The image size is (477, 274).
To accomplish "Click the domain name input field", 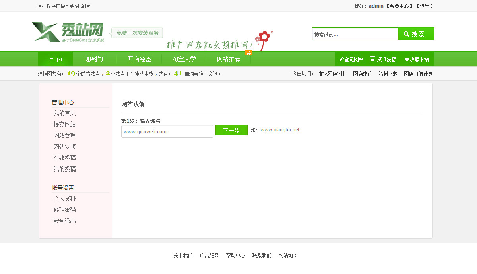I will pyautogui.click(x=167, y=131).
